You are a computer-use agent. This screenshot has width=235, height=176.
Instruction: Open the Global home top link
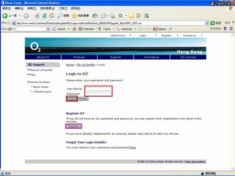[x=118, y=35]
